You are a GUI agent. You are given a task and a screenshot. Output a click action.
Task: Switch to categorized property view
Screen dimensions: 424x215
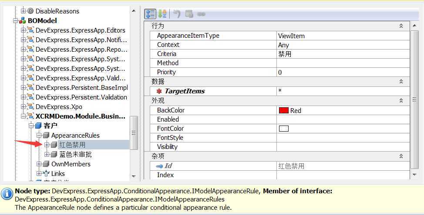click(150, 14)
